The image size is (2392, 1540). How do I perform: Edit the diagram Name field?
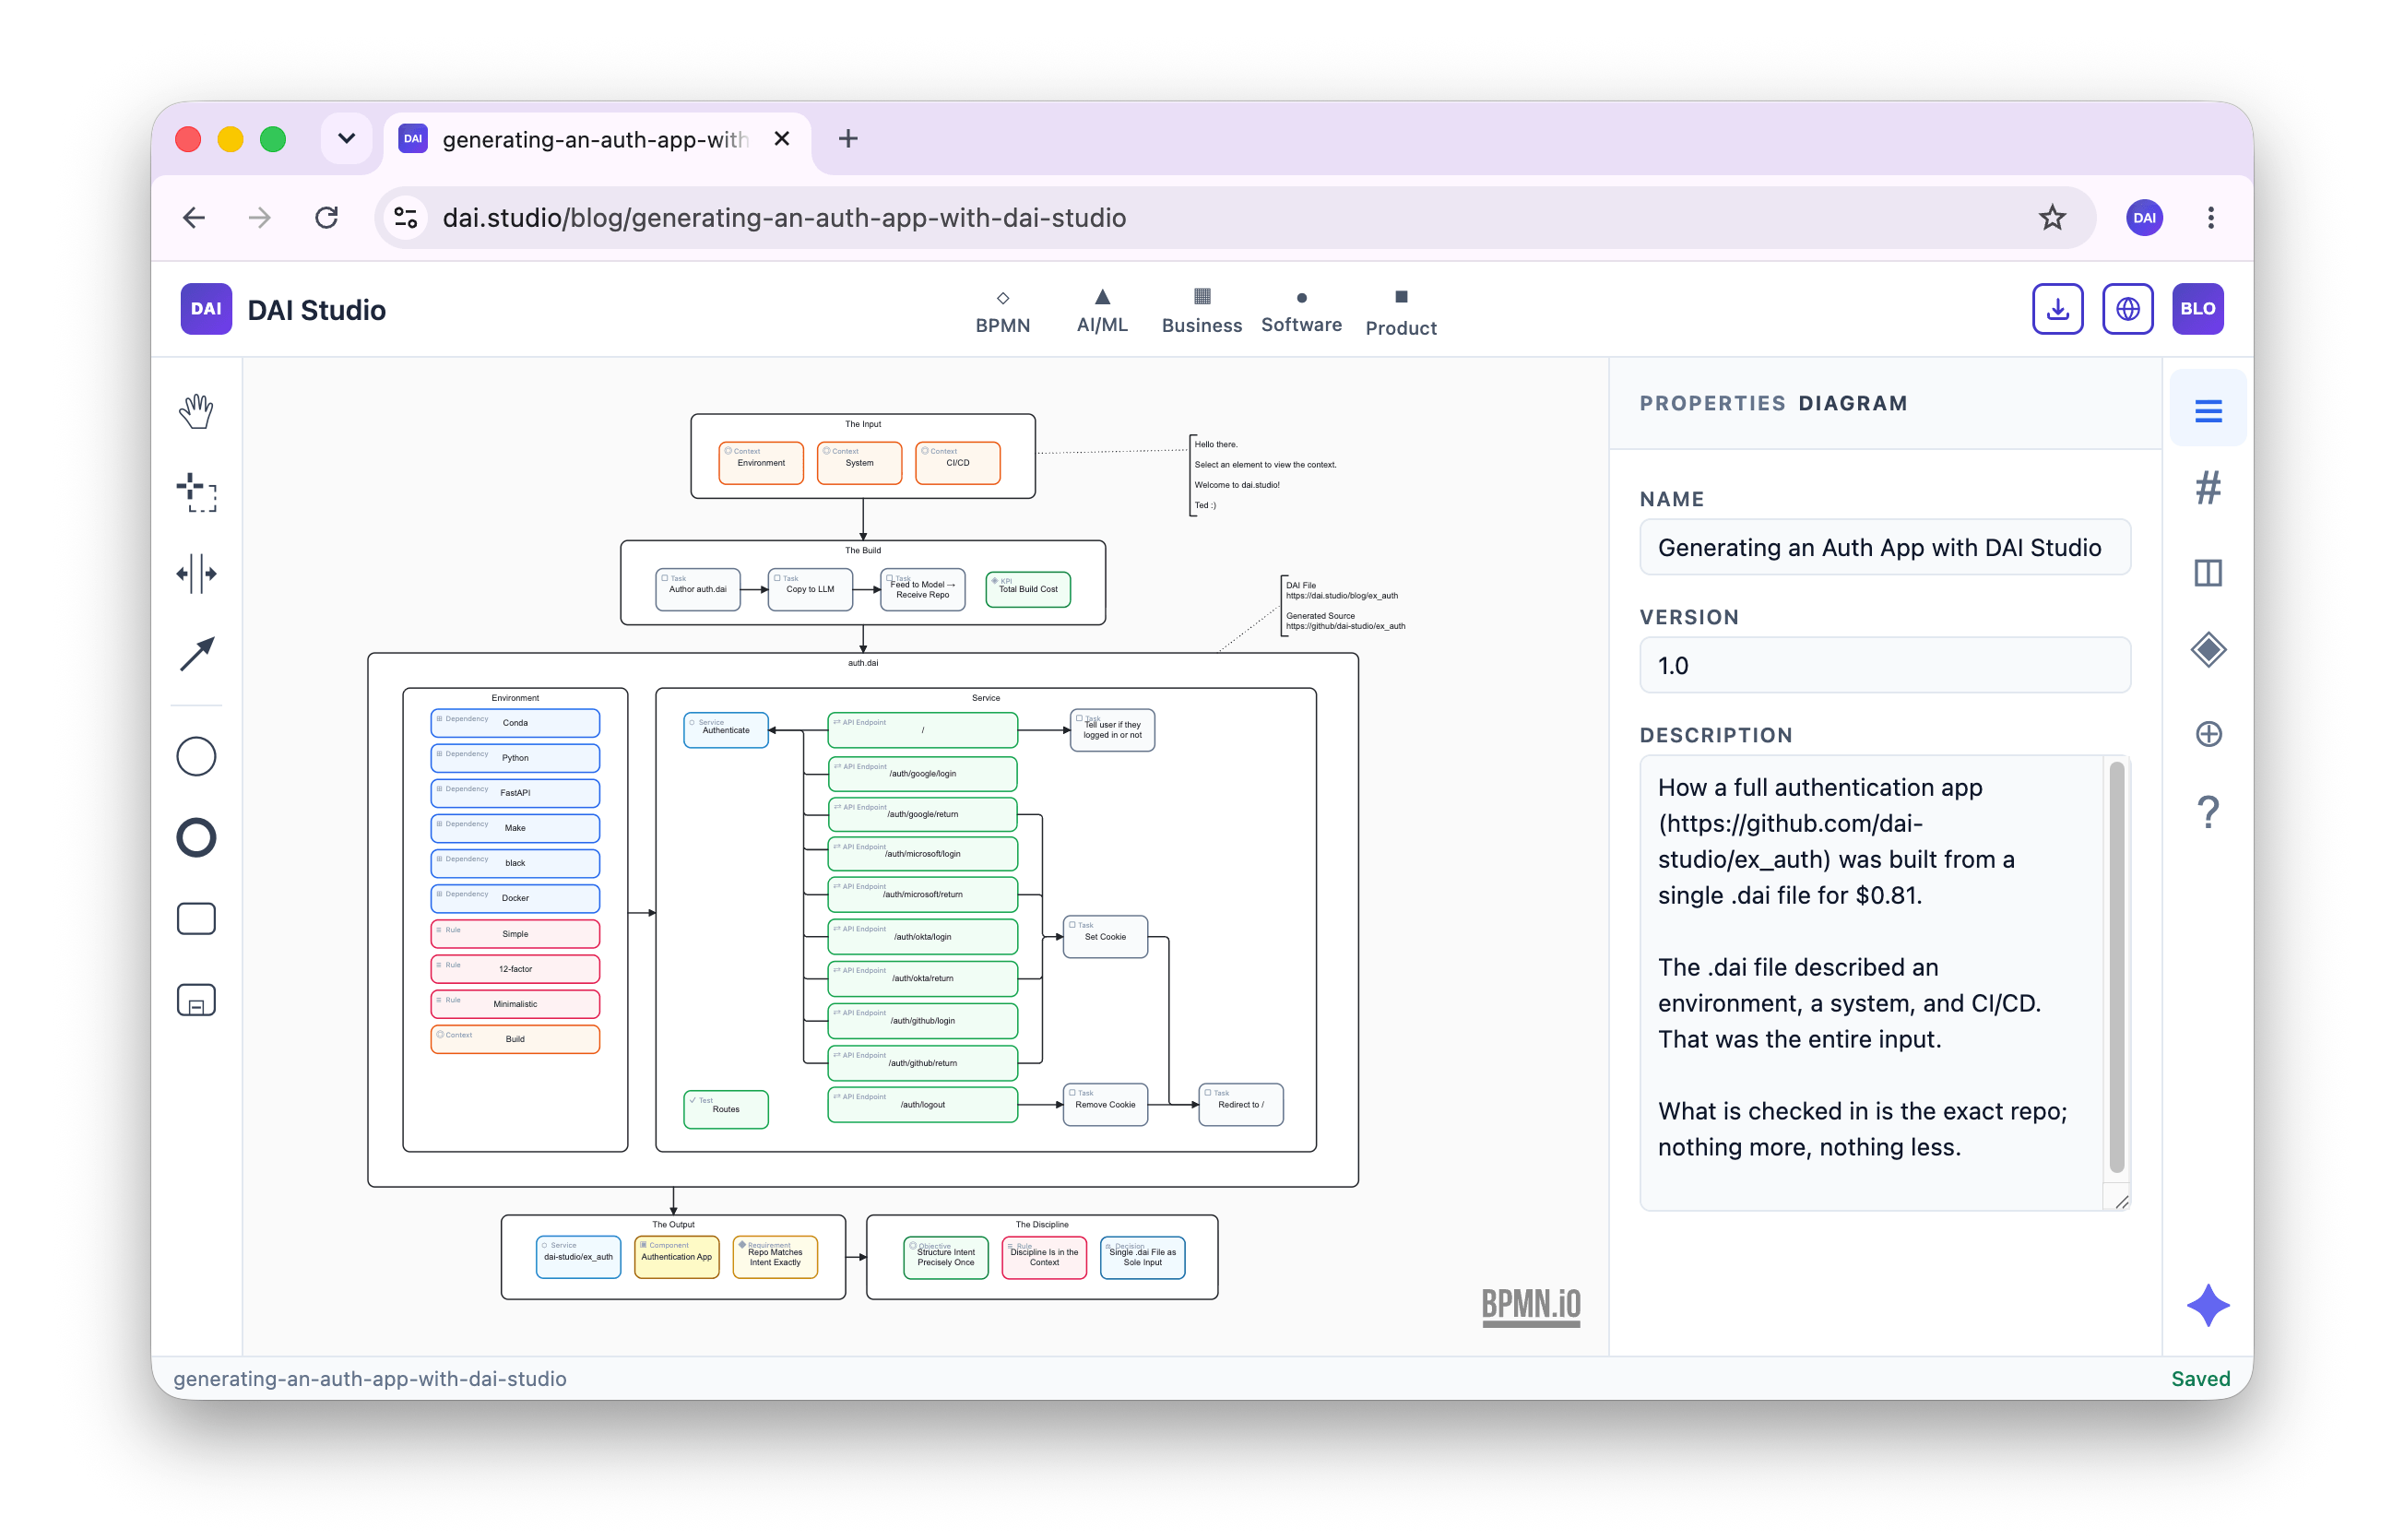[1884, 547]
